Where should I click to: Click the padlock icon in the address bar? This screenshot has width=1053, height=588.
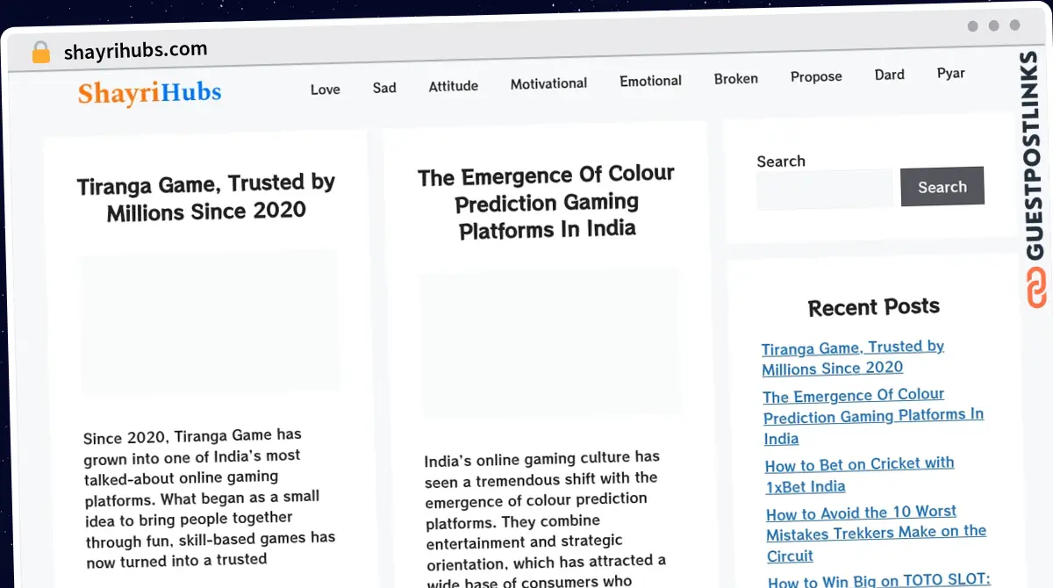point(40,52)
